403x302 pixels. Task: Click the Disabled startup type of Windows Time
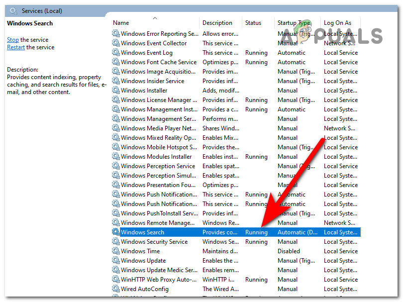pos(289,251)
